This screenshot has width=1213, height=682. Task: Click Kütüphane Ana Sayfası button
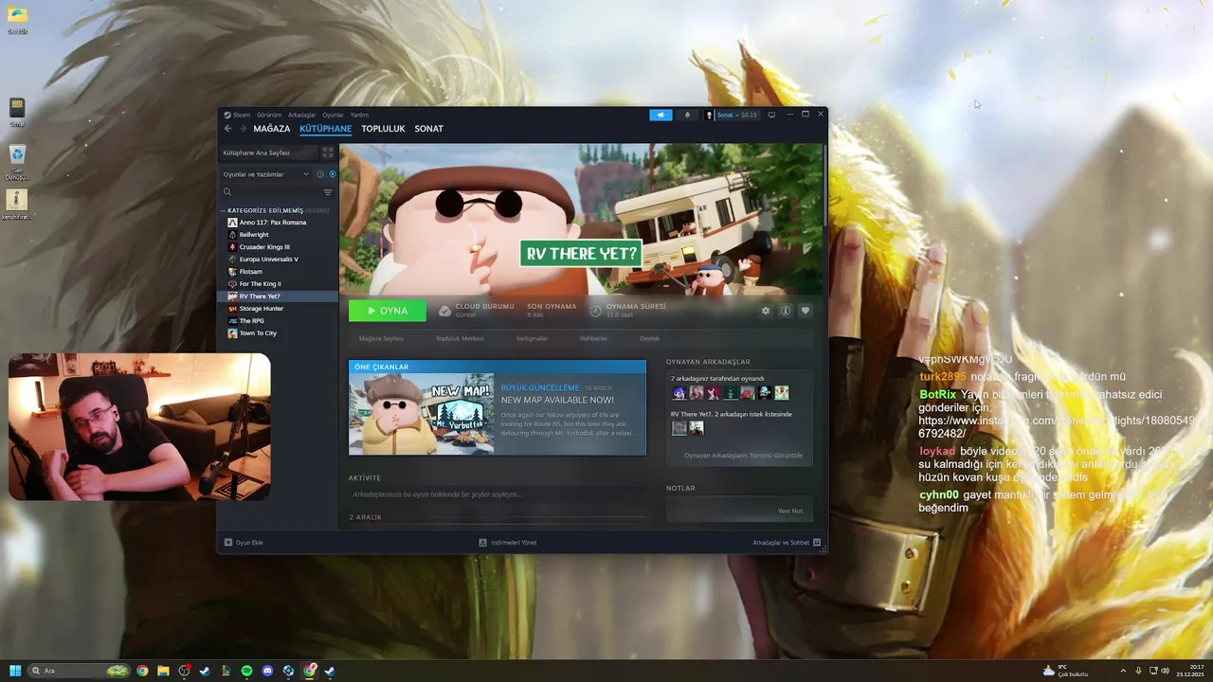(x=268, y=153)
